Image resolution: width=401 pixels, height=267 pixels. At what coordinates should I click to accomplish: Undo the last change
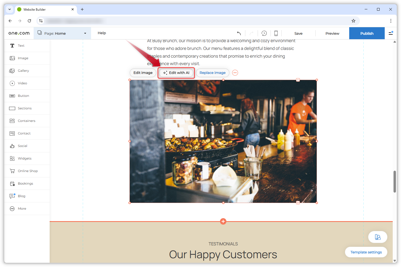click(x=239, y=33)
